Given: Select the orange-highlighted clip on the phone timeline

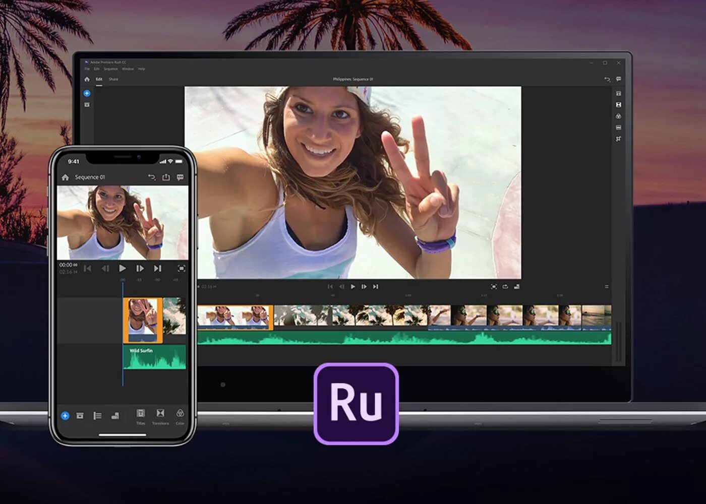Looking at the screenshot, I should coord(143,320).
